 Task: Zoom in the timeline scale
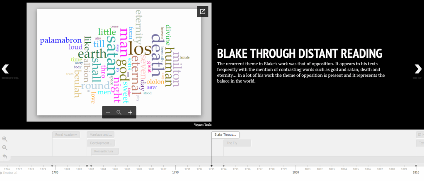coord(5,139)
